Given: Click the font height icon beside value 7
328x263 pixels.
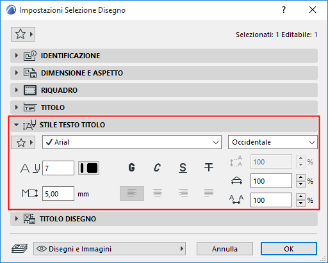Looking at the screenshot, I should (x=30, y=168).
